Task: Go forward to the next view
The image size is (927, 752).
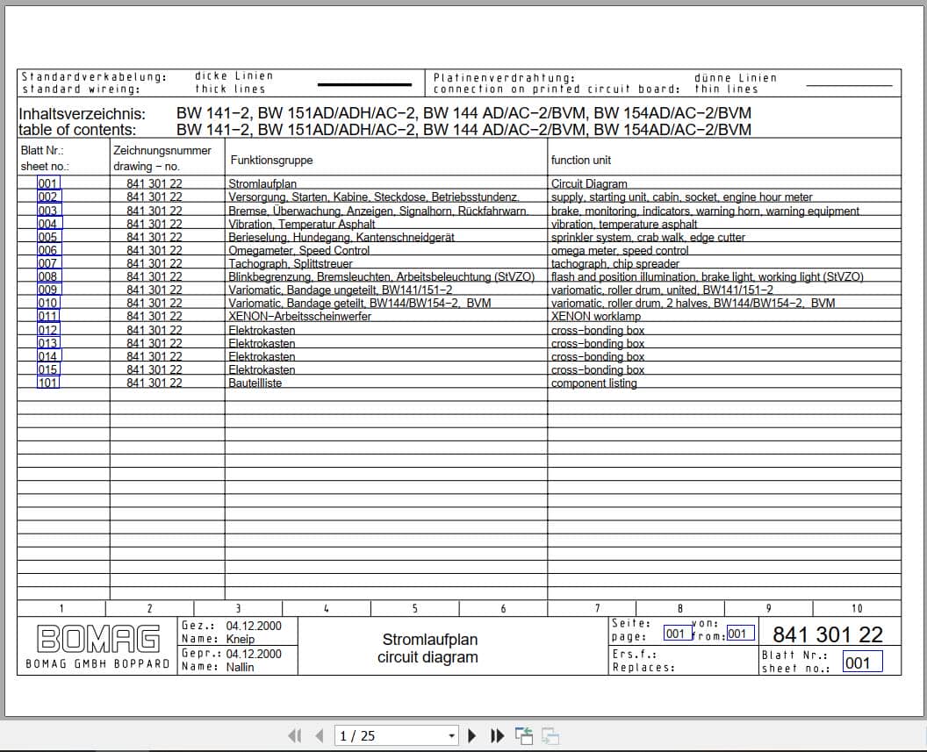Action: click(x=548, y=735)
